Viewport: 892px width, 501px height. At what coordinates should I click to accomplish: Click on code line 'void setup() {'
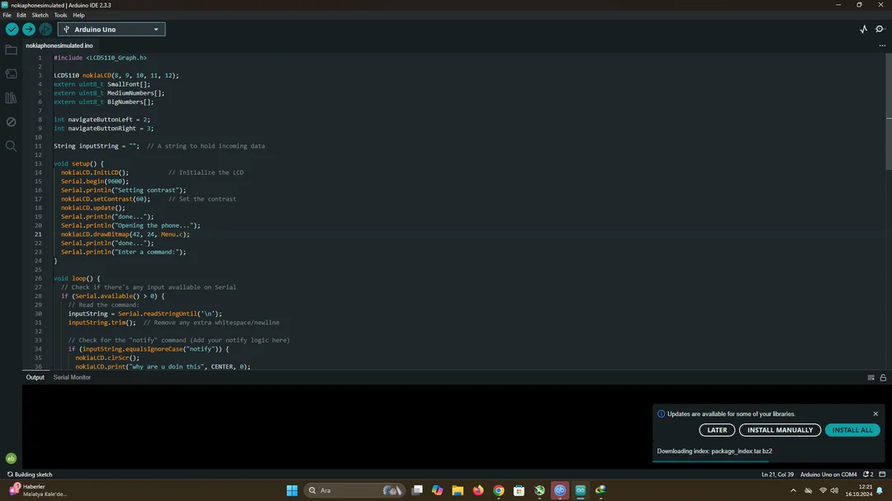tap(78, 163)
